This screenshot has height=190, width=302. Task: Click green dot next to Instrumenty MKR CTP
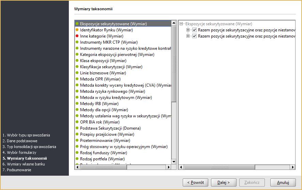click(77, 42)
